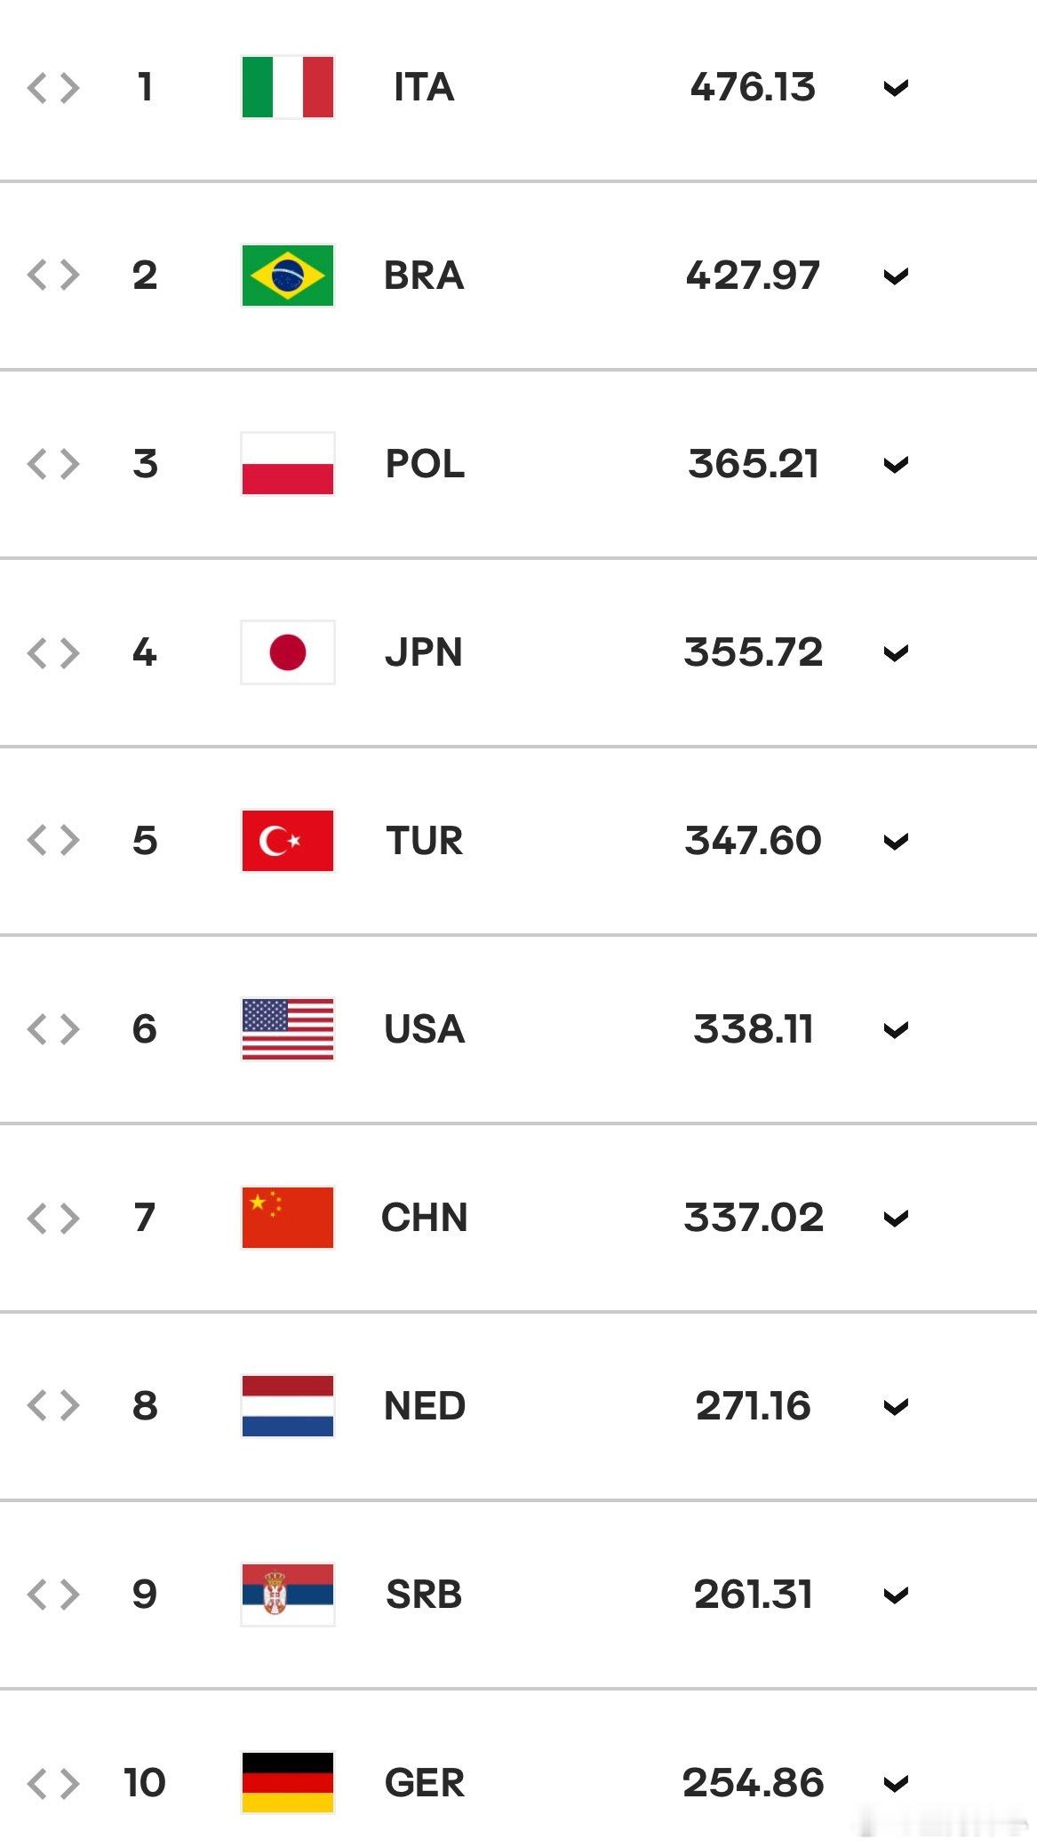This screenshot has width=1037, height=1847.
Task: Click the Poland flag icon
Action: pos(288,464)
